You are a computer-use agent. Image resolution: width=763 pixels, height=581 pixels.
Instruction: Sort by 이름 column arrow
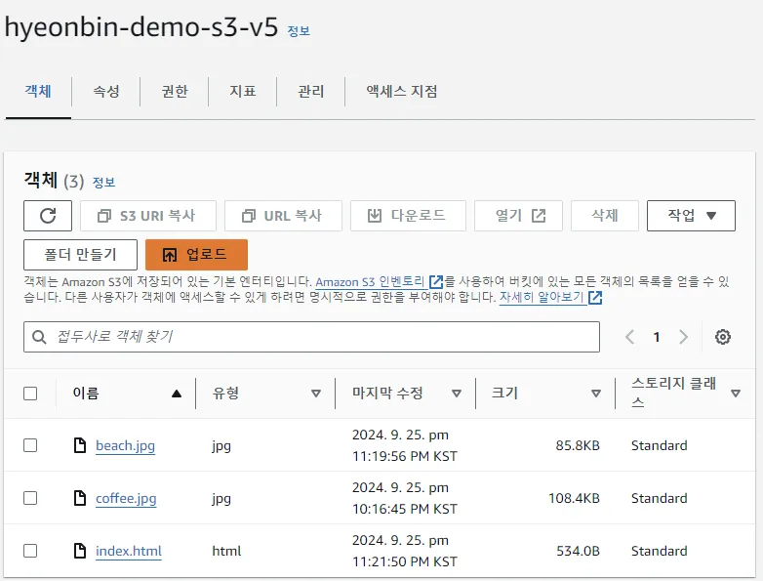coord(177,394)
